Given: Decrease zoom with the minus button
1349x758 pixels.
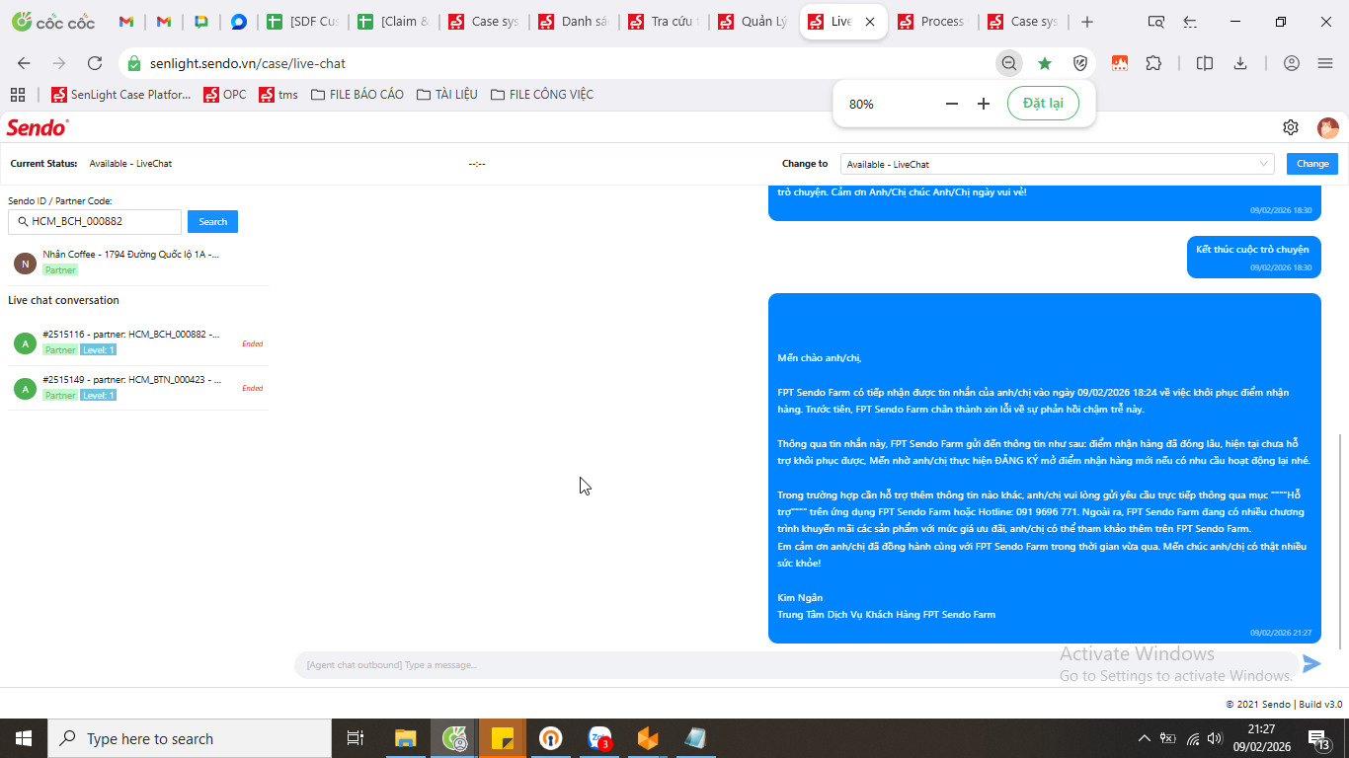Looking at the screenshot, I should (952, 104).
